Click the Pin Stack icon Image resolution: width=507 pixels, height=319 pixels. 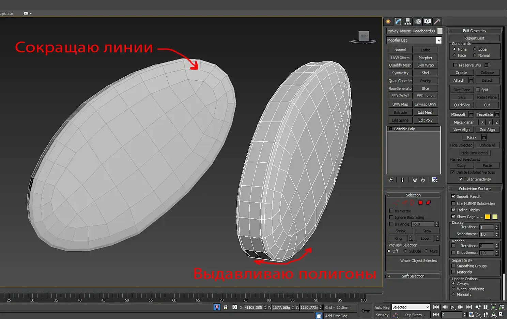tap(390, 180)
